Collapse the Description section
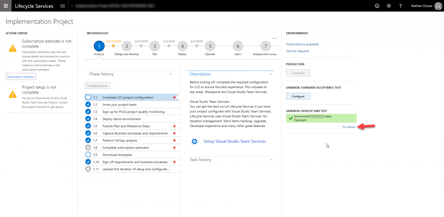444x217 pixels. [271, 74]
